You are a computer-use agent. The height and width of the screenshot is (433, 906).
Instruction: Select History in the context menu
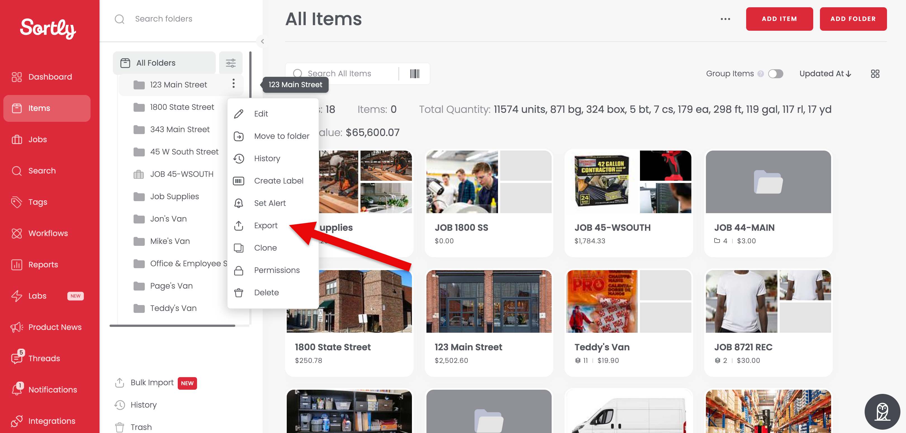tap(272, 158)
